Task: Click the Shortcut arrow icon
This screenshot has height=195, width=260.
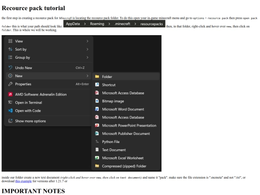Action: [97, 85]
